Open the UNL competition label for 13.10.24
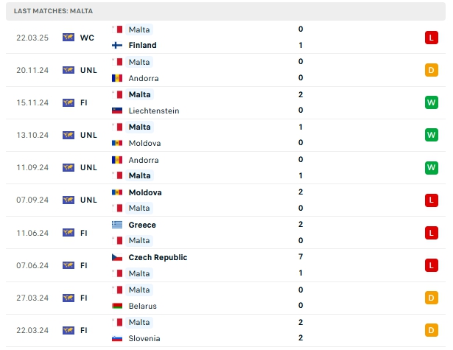Viewport: 453px width, 350px height. (88, 135)
